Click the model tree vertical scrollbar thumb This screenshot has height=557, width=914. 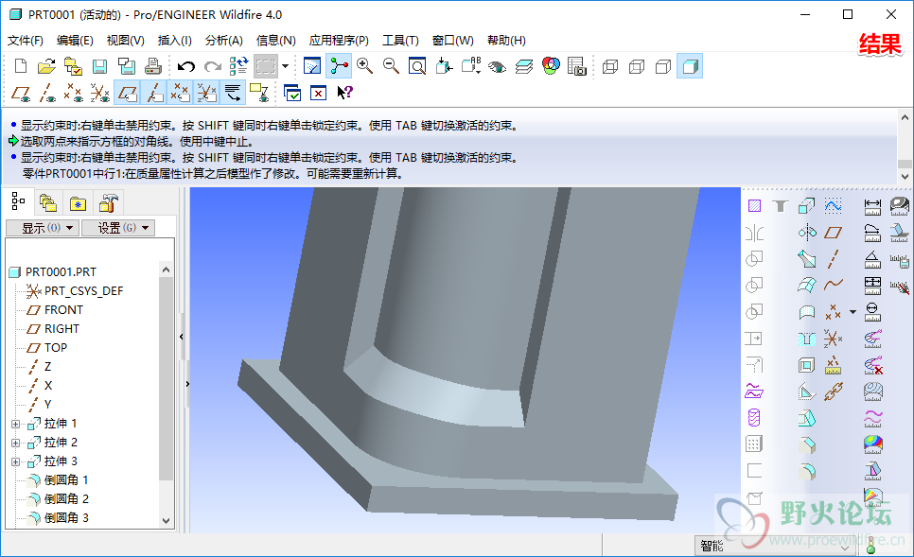[167, 378]
